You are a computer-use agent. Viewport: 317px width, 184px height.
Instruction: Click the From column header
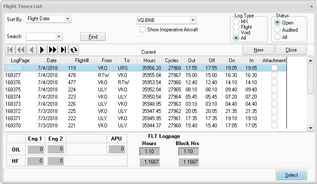(x=107, y=60)
